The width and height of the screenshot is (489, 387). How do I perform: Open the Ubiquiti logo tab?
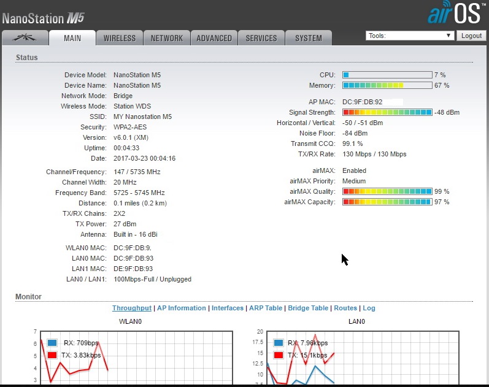coord(25,38)
